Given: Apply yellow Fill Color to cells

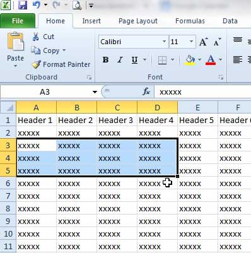Looking at the screenshot, I should click(190, 60).
